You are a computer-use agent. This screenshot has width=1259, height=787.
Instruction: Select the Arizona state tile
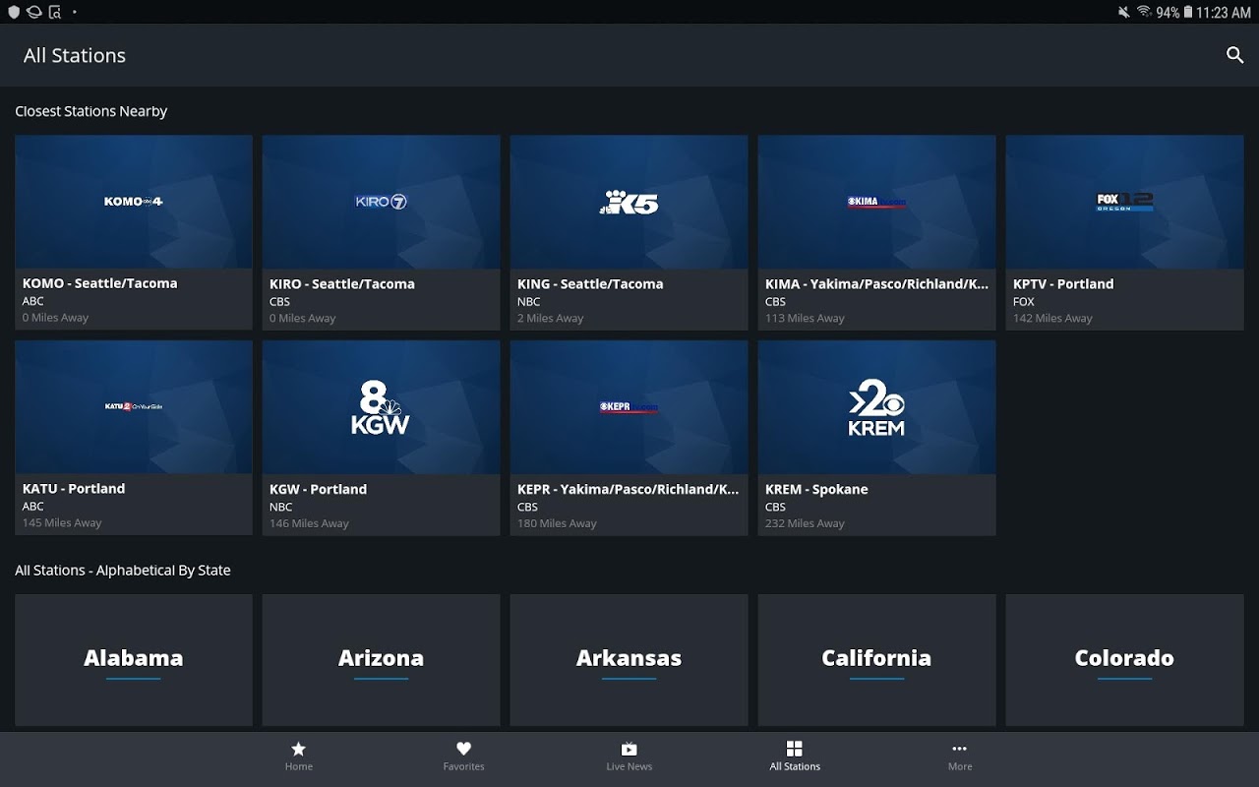382,660
